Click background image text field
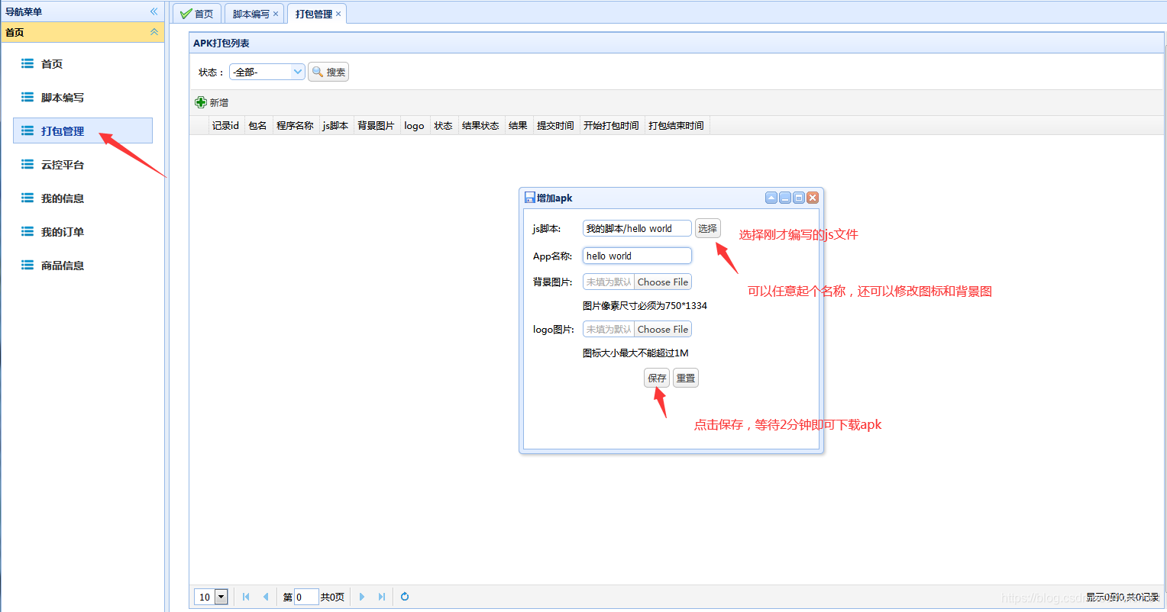 point(609,282)
